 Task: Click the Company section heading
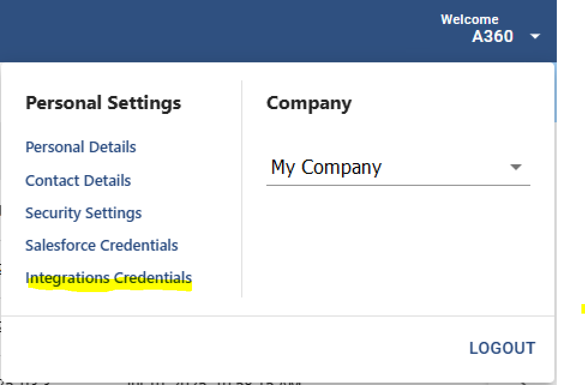(x=309, y=103)
